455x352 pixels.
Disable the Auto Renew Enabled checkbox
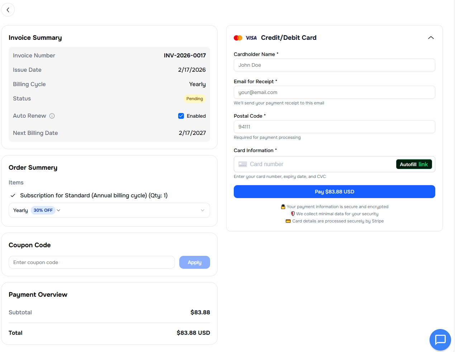pyautogui.click(x=181, y=116)
